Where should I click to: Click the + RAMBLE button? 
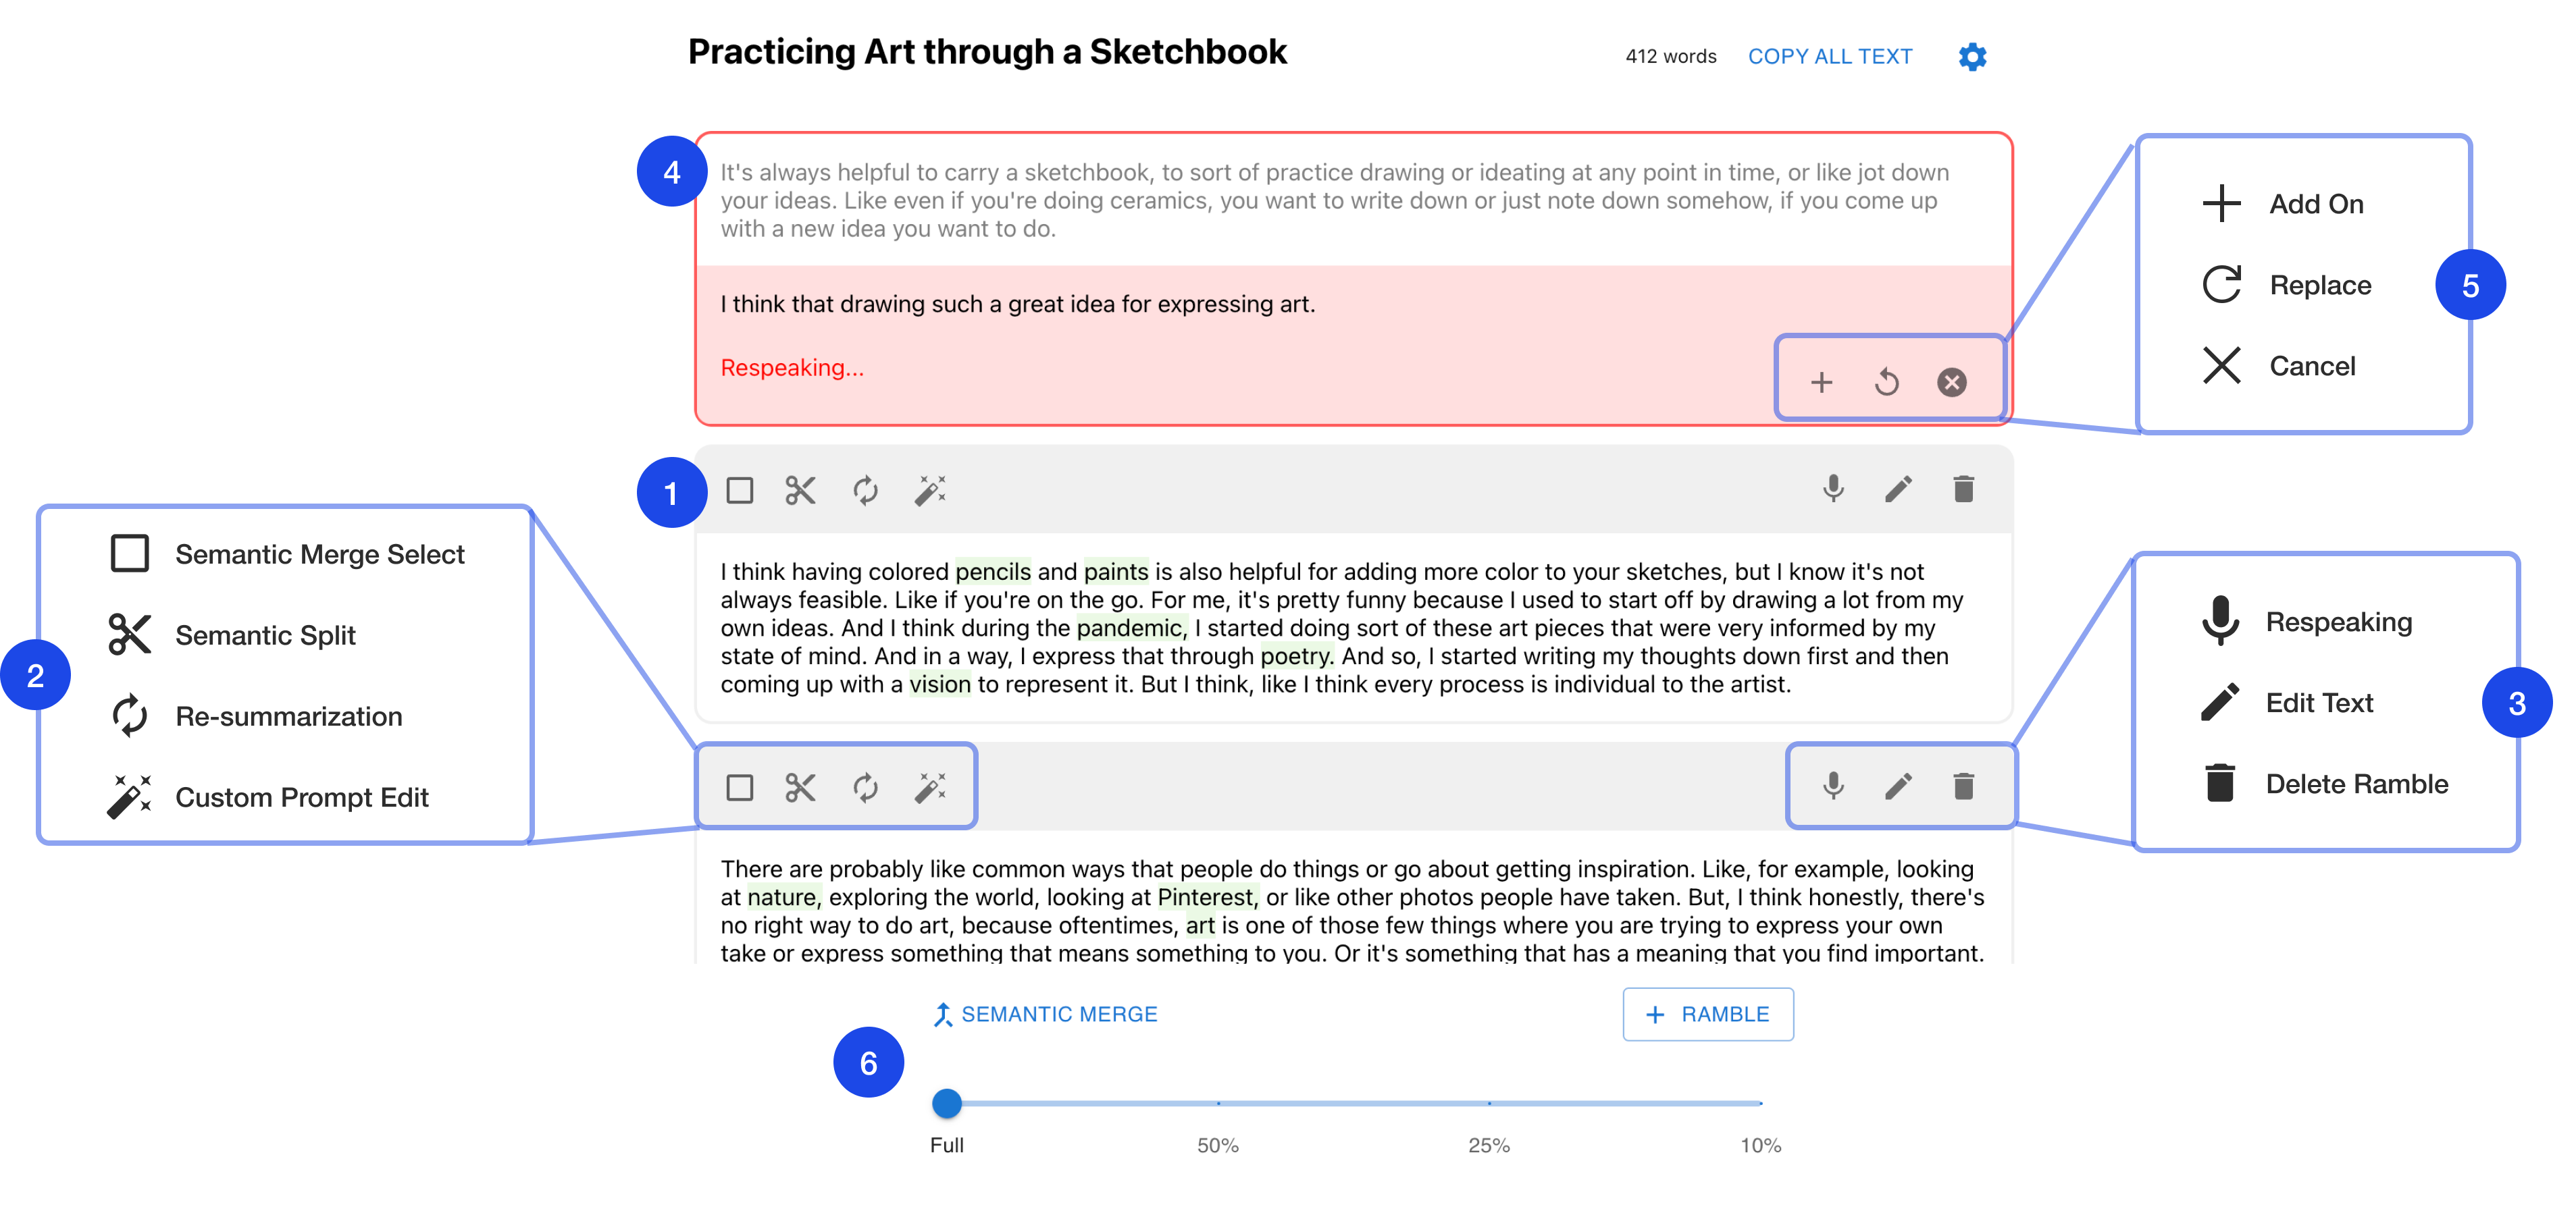[1708, 1014]
